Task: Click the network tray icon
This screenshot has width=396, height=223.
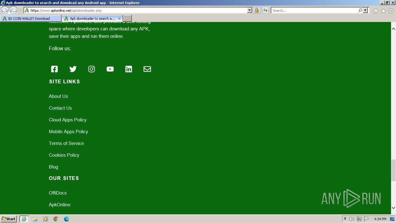Action: (359, 219)
